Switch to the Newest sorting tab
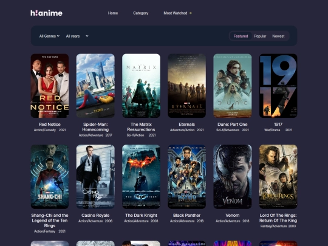 [278, 36]
